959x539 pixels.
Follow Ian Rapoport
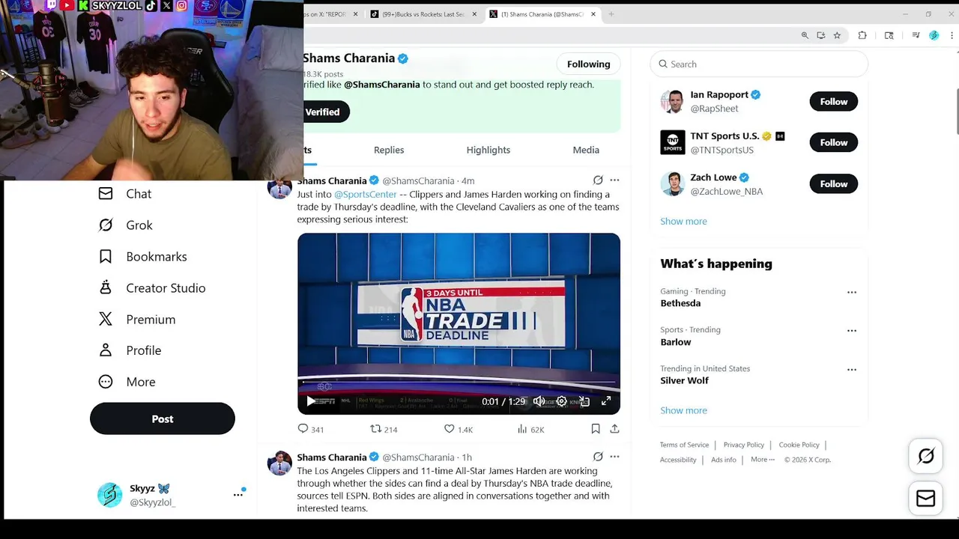coord(833,102)
